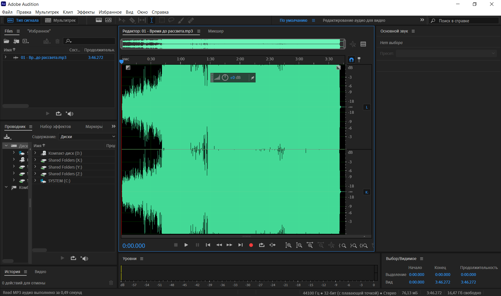
Task: Expand Компакт-диск (D:) in the browser
Action: pyautogui.click(x=35, y=153)
